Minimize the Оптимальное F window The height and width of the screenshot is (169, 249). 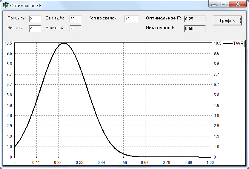pos(214,4)
